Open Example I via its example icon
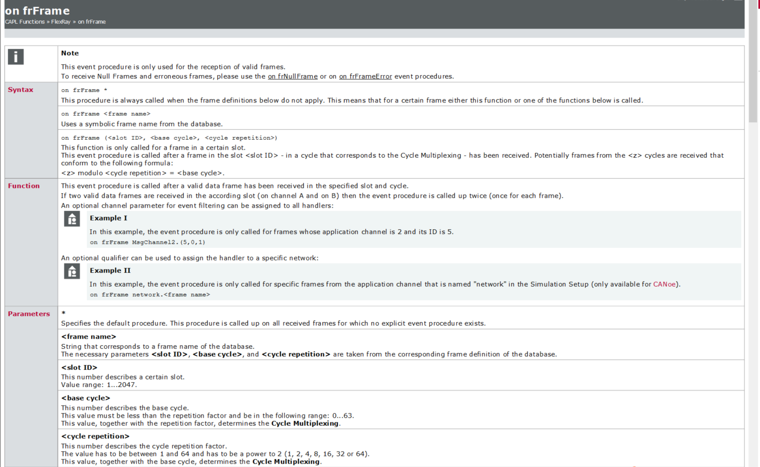The height and width of the screenshot is (467, 760). pyautogui.click(x=71, y=218)
